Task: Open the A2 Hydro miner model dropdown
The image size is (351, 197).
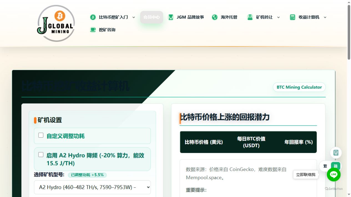Action: (92, 187)
